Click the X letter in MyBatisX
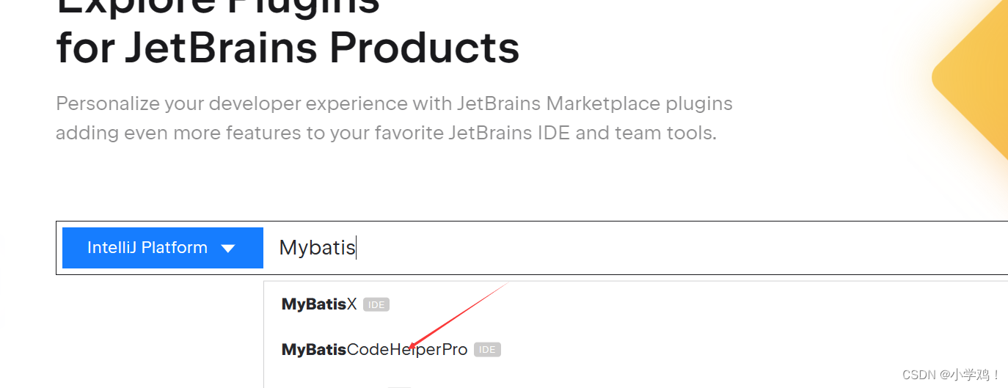1008x388 pixels. tap(351, 304)
